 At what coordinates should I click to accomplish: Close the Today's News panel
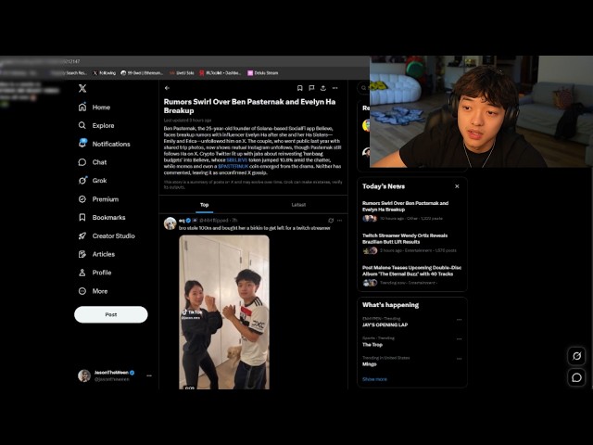tap(457, 186)
